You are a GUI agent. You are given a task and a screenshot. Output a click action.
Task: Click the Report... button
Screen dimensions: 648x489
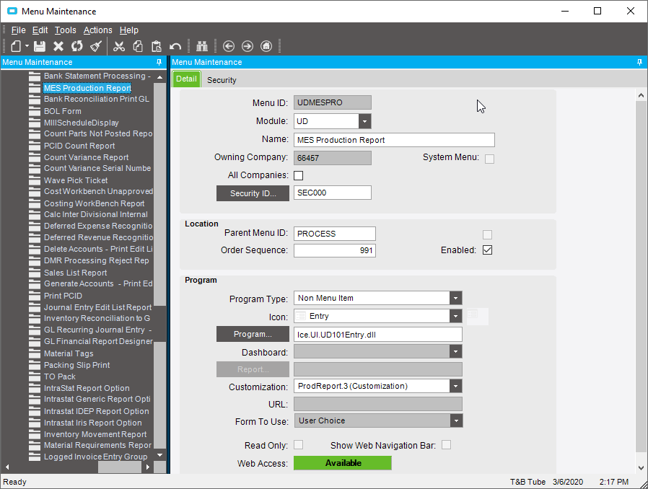[253, 370]
